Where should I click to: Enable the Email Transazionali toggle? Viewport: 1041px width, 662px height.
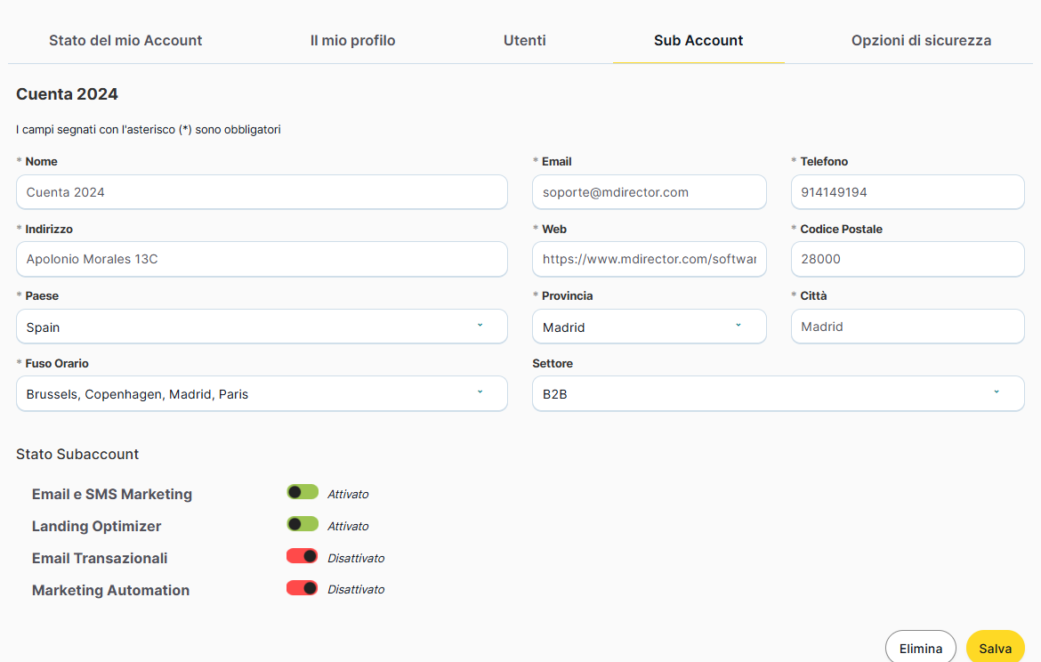303,556
